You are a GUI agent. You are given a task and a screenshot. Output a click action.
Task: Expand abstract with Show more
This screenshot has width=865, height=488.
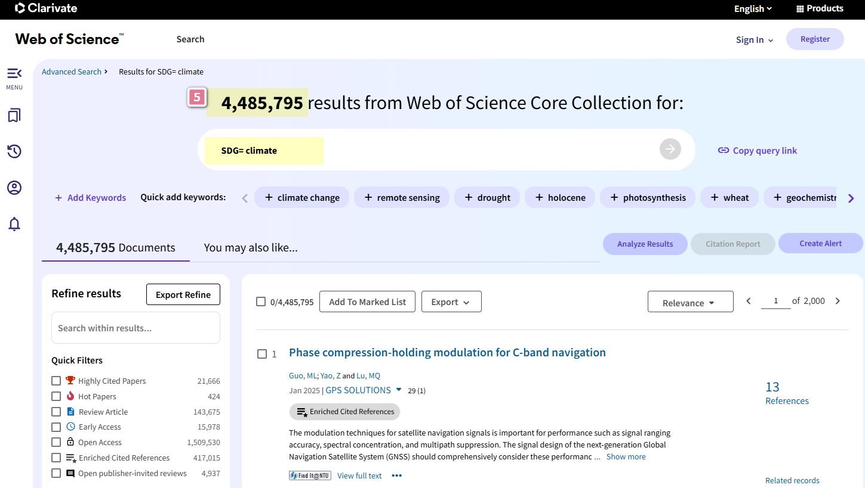[626, 456]
